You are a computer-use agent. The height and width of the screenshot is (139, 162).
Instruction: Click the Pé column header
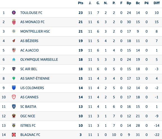(146, 3)
